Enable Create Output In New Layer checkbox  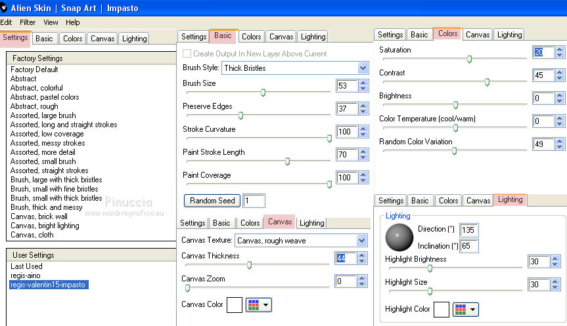point(187,54)
